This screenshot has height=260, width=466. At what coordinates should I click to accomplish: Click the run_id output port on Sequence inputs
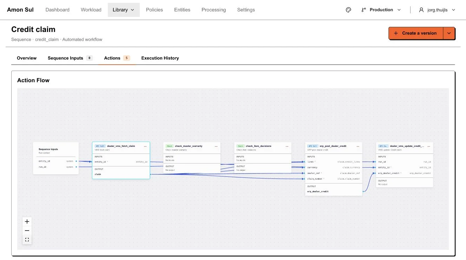(76, 167)
